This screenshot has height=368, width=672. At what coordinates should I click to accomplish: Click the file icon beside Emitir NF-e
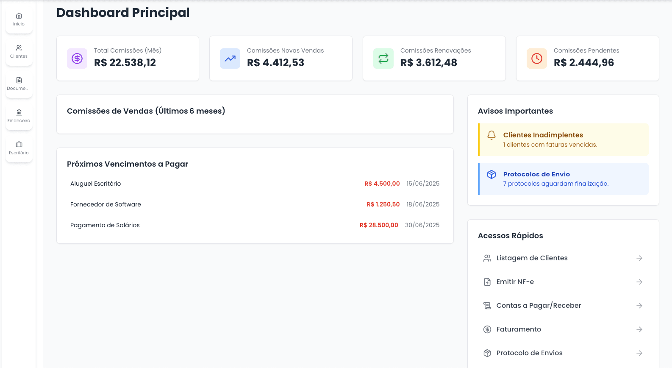487,282
